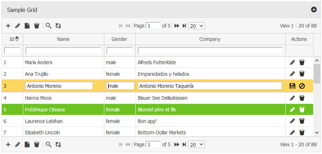322x154 pixels.
Task: Go to next page in top pager
Action: pos(177,26)
